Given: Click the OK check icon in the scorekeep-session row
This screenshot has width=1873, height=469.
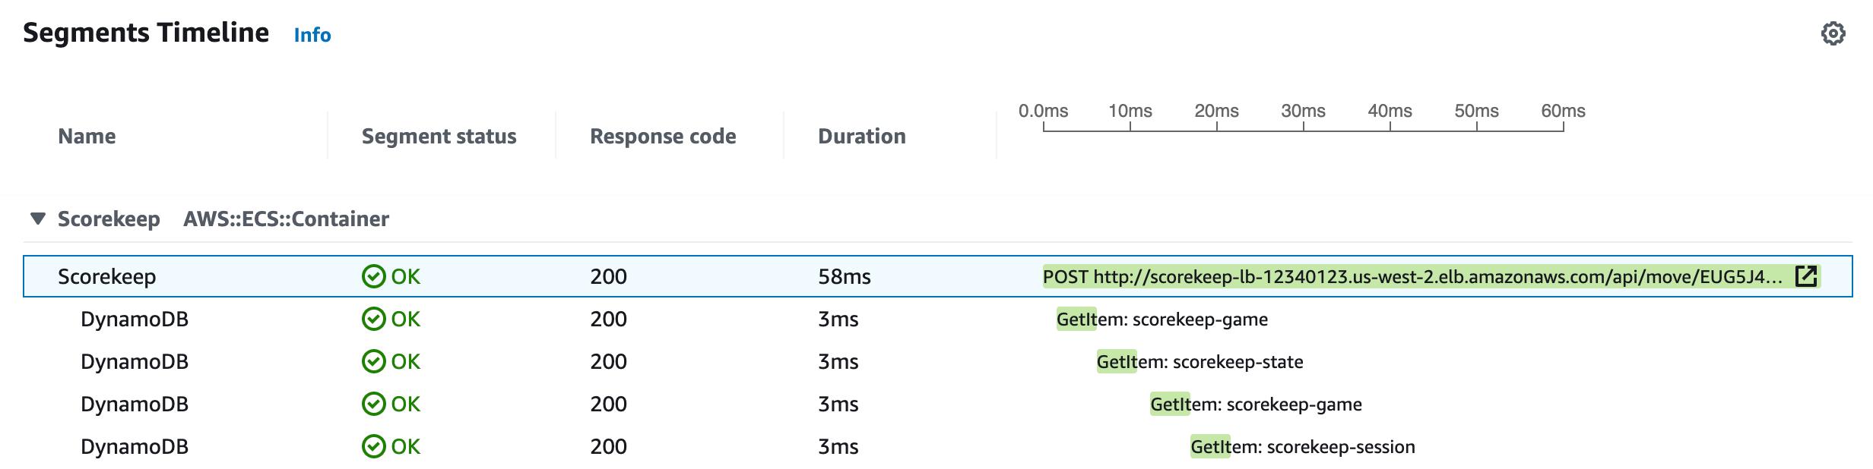Looking at the screenshot, I should pyautogui.click(x=373, y=446).
